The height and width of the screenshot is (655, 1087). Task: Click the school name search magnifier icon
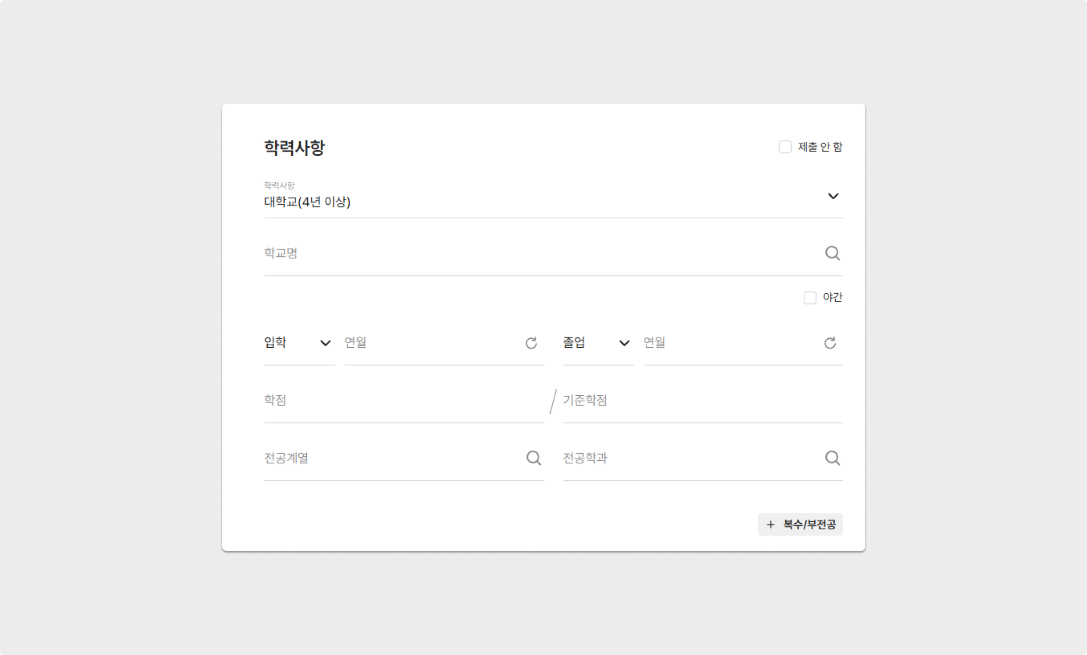pos(832,253)
